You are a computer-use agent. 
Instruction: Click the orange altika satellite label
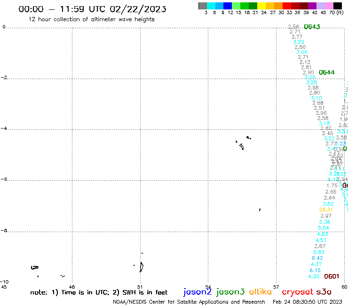(x=260, y=291)
